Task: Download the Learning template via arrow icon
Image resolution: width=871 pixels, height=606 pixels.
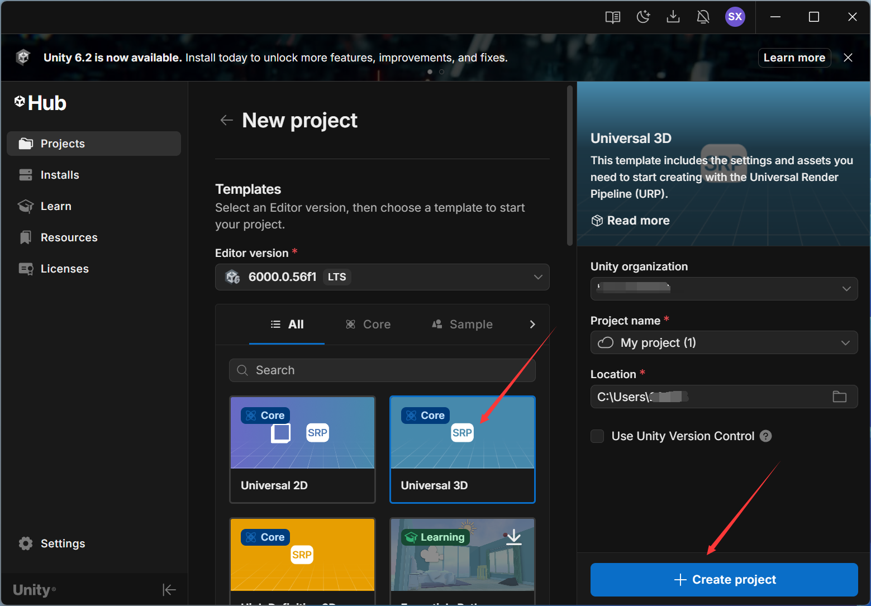Action: (513, 537)
